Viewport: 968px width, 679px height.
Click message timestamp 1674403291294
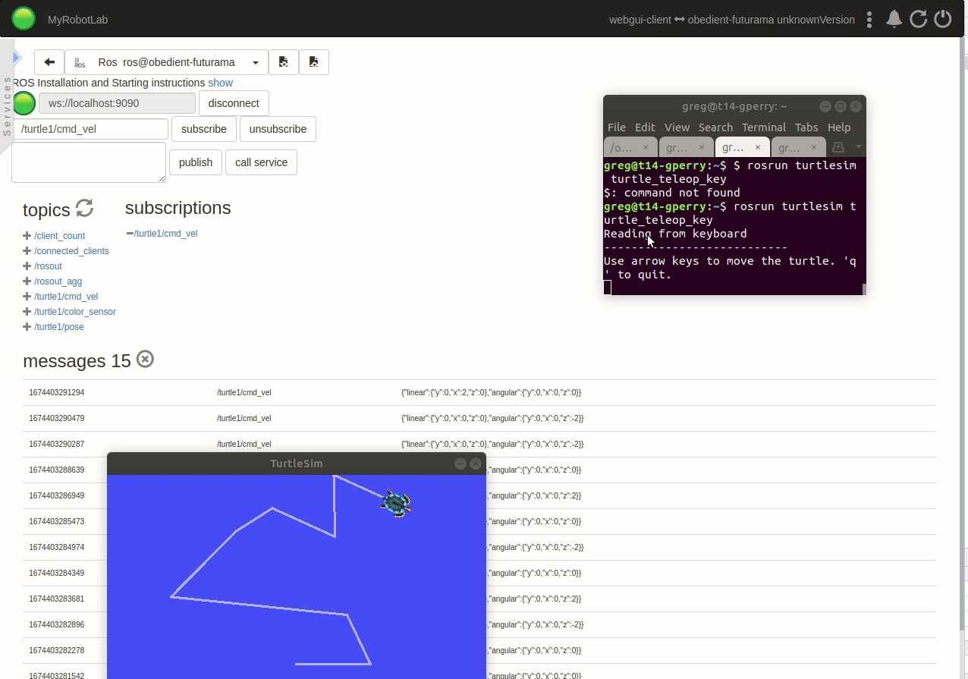(x=57, y=392)
